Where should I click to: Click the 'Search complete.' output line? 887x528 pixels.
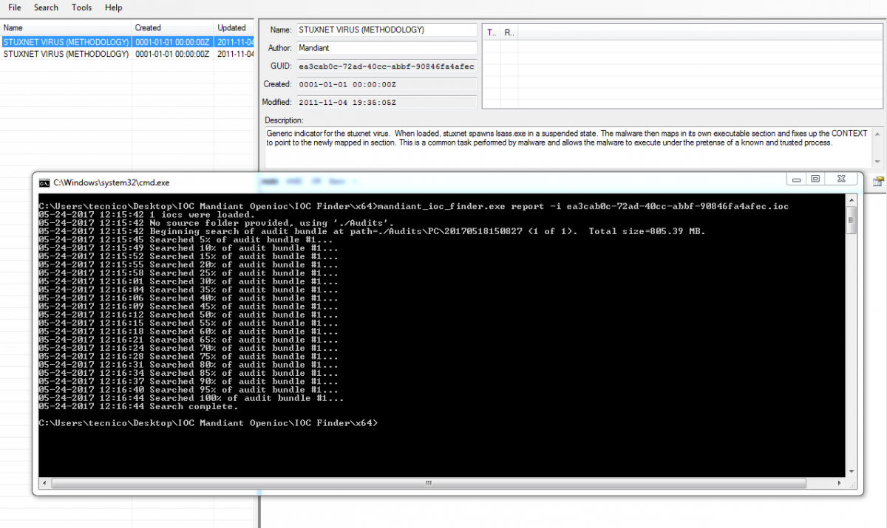click(x=139, y=407)
